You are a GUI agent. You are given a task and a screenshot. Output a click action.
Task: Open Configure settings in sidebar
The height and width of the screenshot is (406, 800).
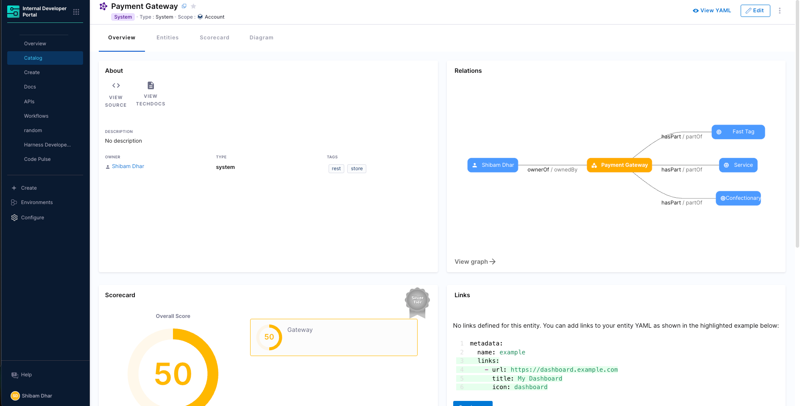pyautogui.click(x=32, y=218)
